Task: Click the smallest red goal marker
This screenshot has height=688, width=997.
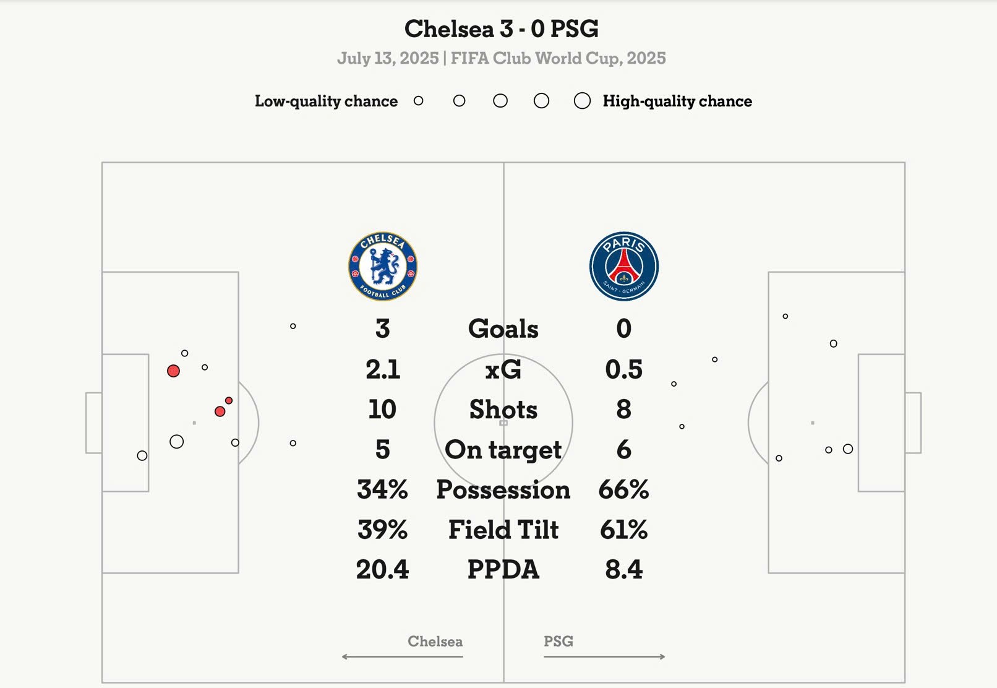Action: 229,401
